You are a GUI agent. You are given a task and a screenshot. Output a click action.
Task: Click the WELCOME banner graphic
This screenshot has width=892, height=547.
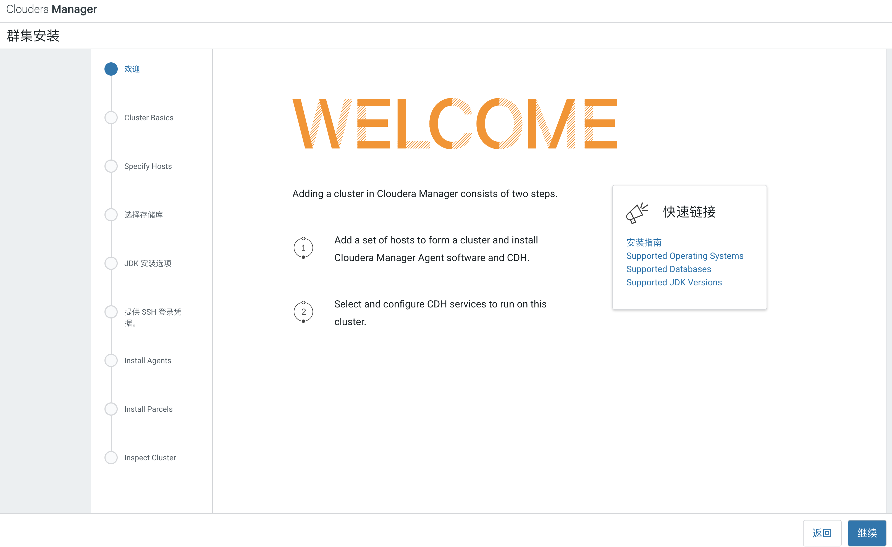click(455, 123)
